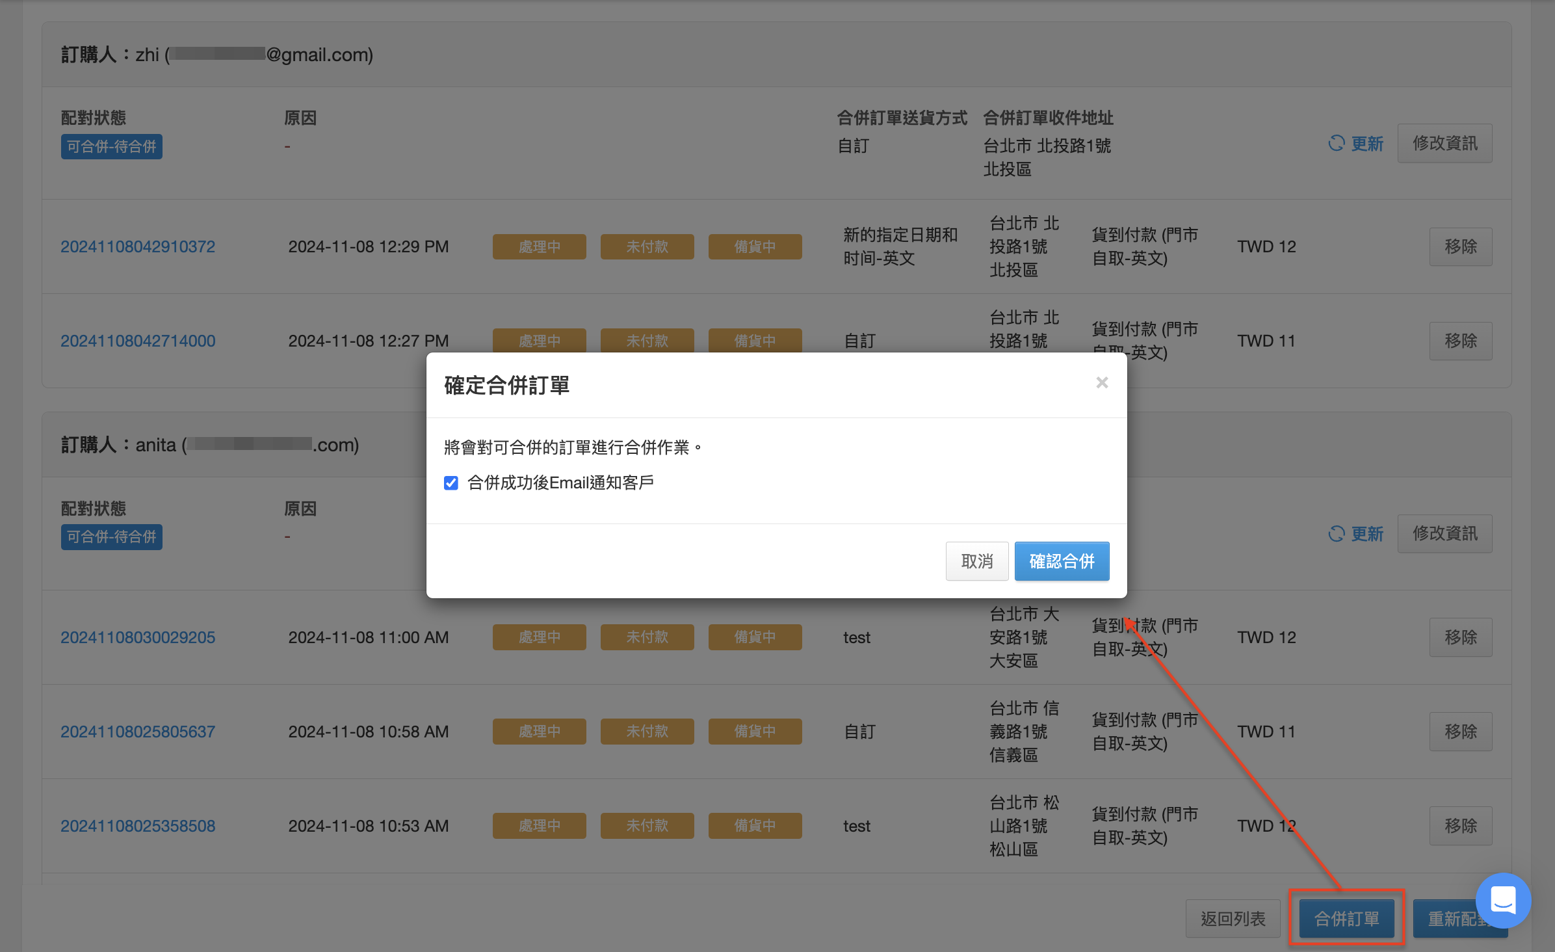The image size is (1555, 952).
Task: Click address 台北市 大安路1號 大安區
Action: [x=1024, y=637]
